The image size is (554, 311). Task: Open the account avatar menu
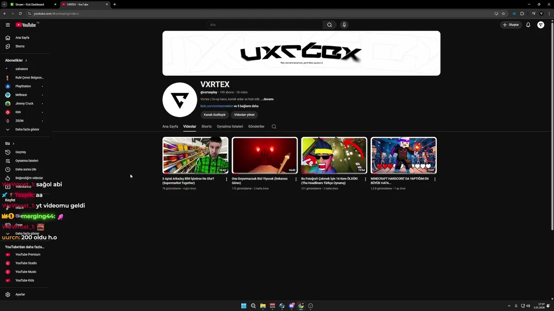tap(541, 25)
